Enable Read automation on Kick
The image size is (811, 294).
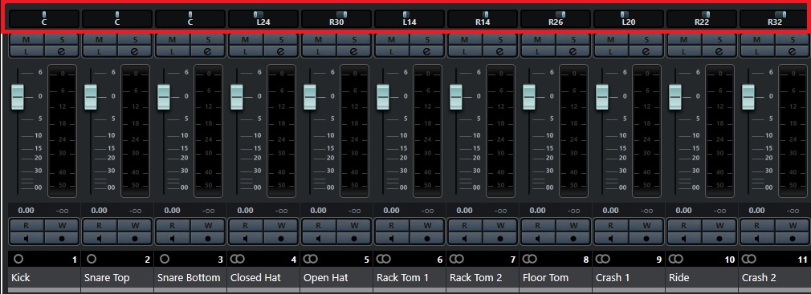tap(26, 225)
